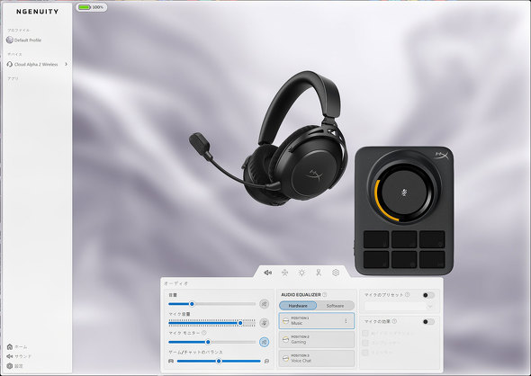Viewport: 531px width, 376px height.
Task: Click the マイク モニター slider
Action: coord(212,342)
